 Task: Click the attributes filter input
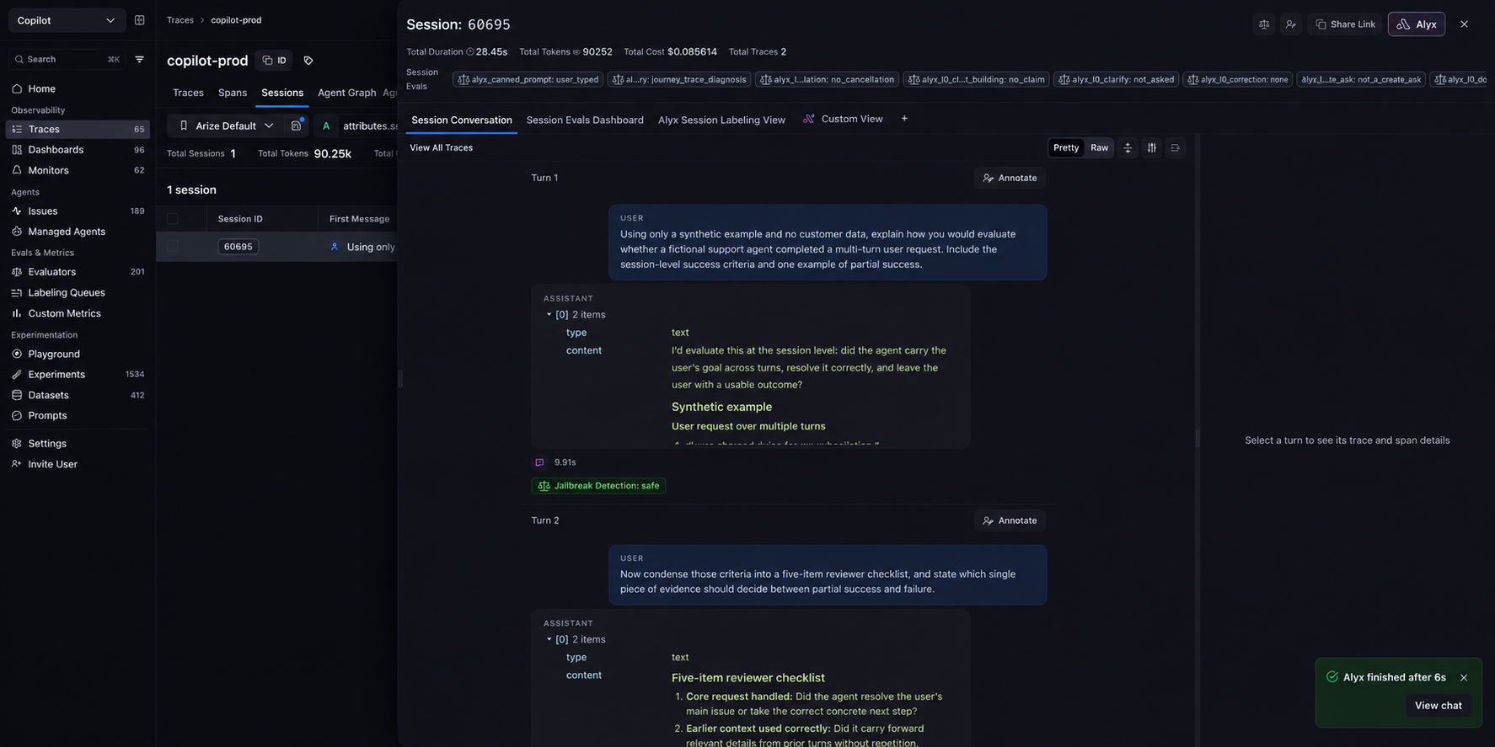click(368, 125)
